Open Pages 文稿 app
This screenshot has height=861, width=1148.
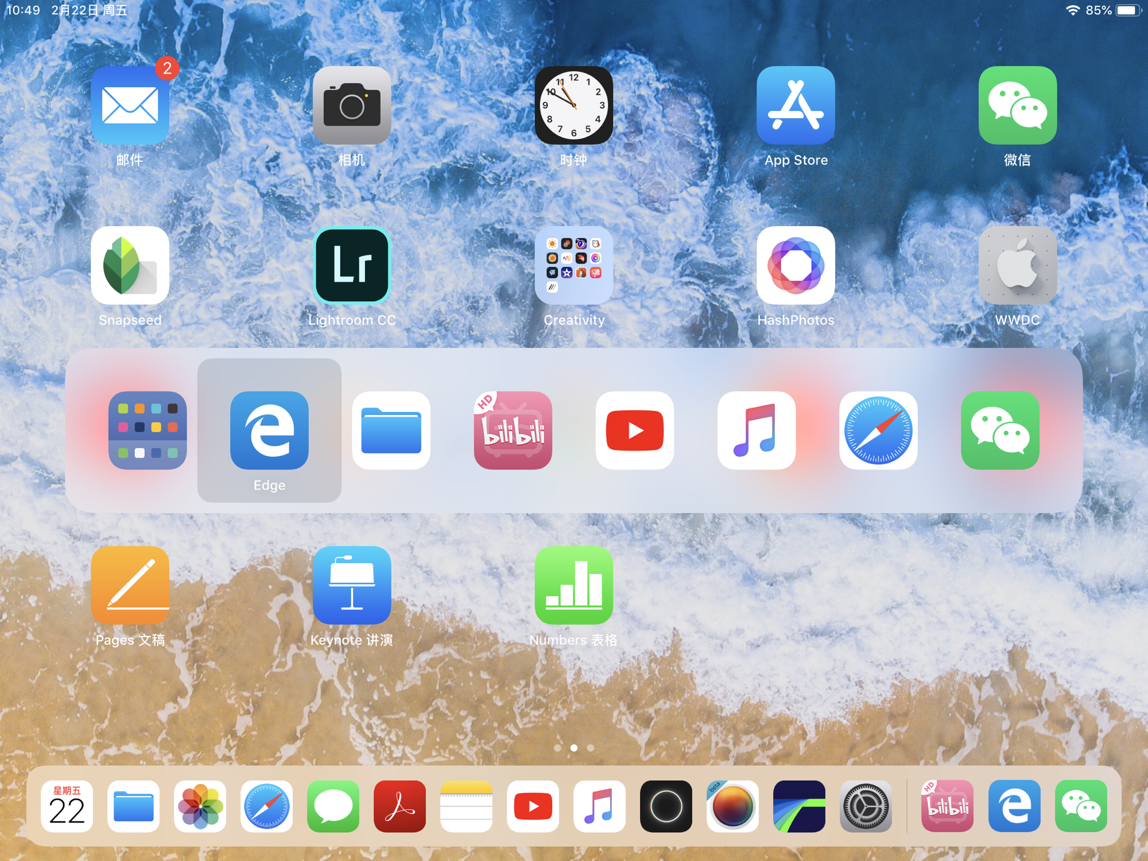click(130, 585)
